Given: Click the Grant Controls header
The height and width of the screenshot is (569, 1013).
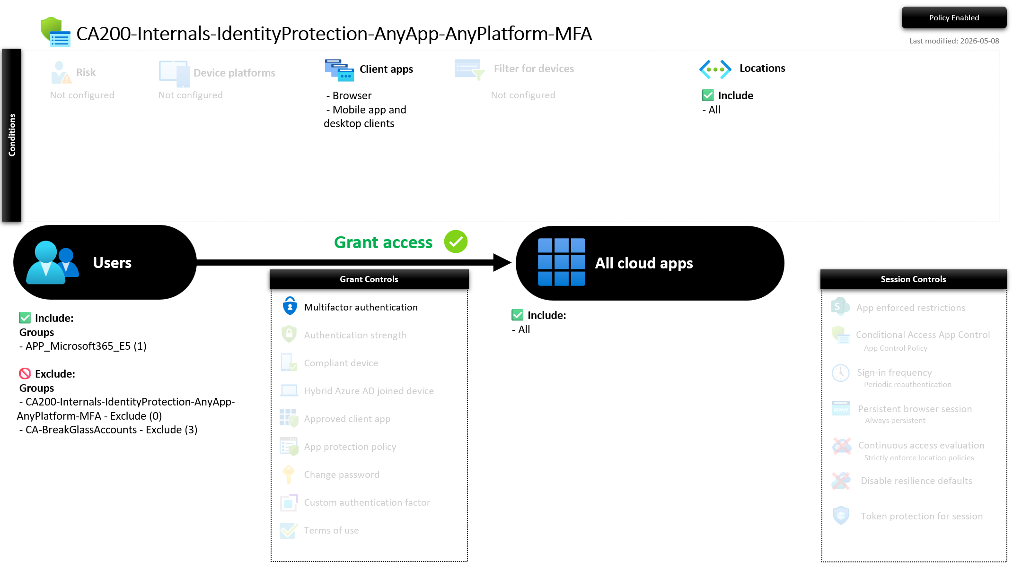Looking at the screenshot, I should 369,279.
